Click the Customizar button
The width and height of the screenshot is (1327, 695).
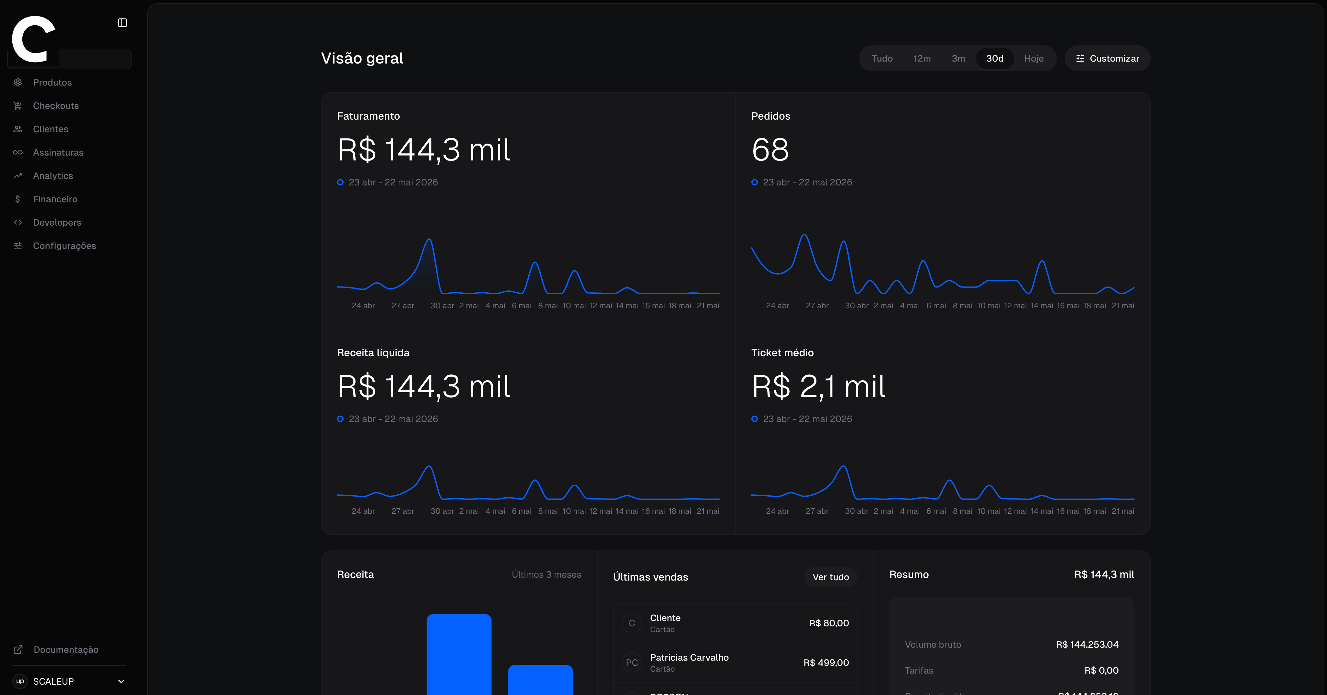(1107, 58)
